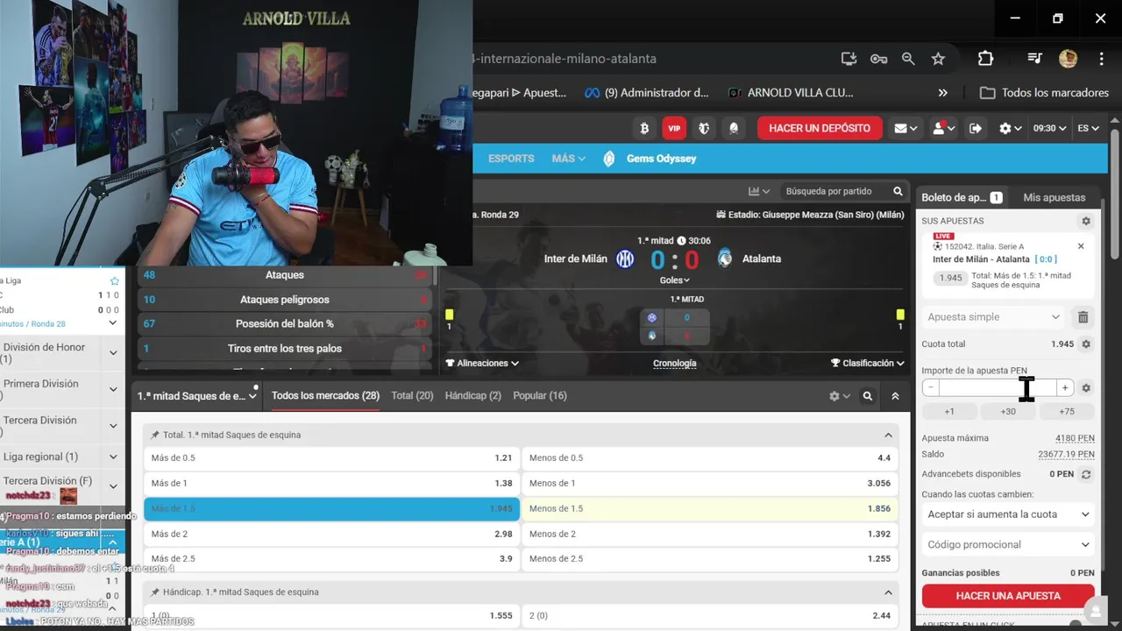Expand the Clasificación section
Viewport: 1122px width, 631px height.
pos(868,363)
